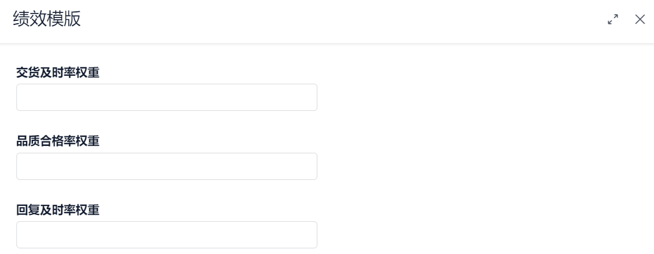The image size is (654, 254).
Task: Activate the first weight input under 交货及时率权重
Action: 167,97
